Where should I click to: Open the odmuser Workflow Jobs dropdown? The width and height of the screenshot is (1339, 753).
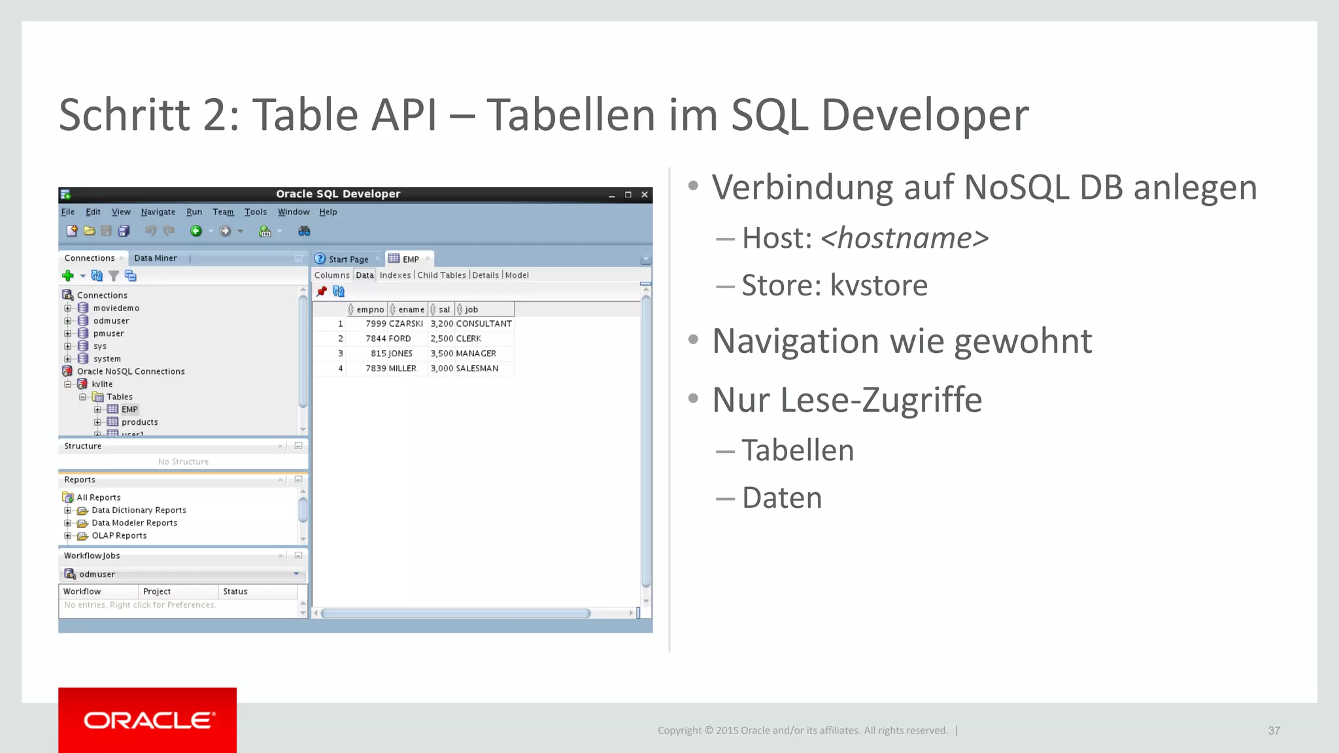(x=296, y=574)
